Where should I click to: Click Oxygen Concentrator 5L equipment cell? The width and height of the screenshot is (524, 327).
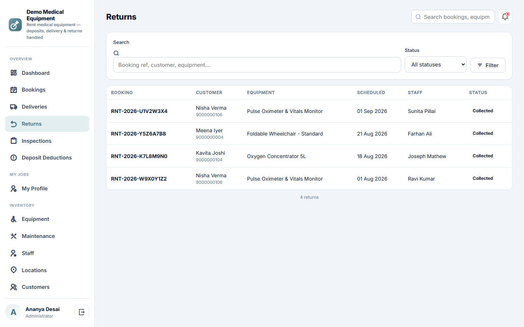(x=277, y=156)
